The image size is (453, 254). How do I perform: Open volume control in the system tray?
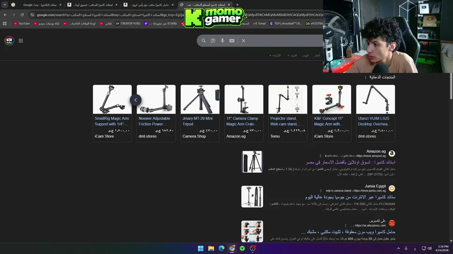[x=430, y=248]
